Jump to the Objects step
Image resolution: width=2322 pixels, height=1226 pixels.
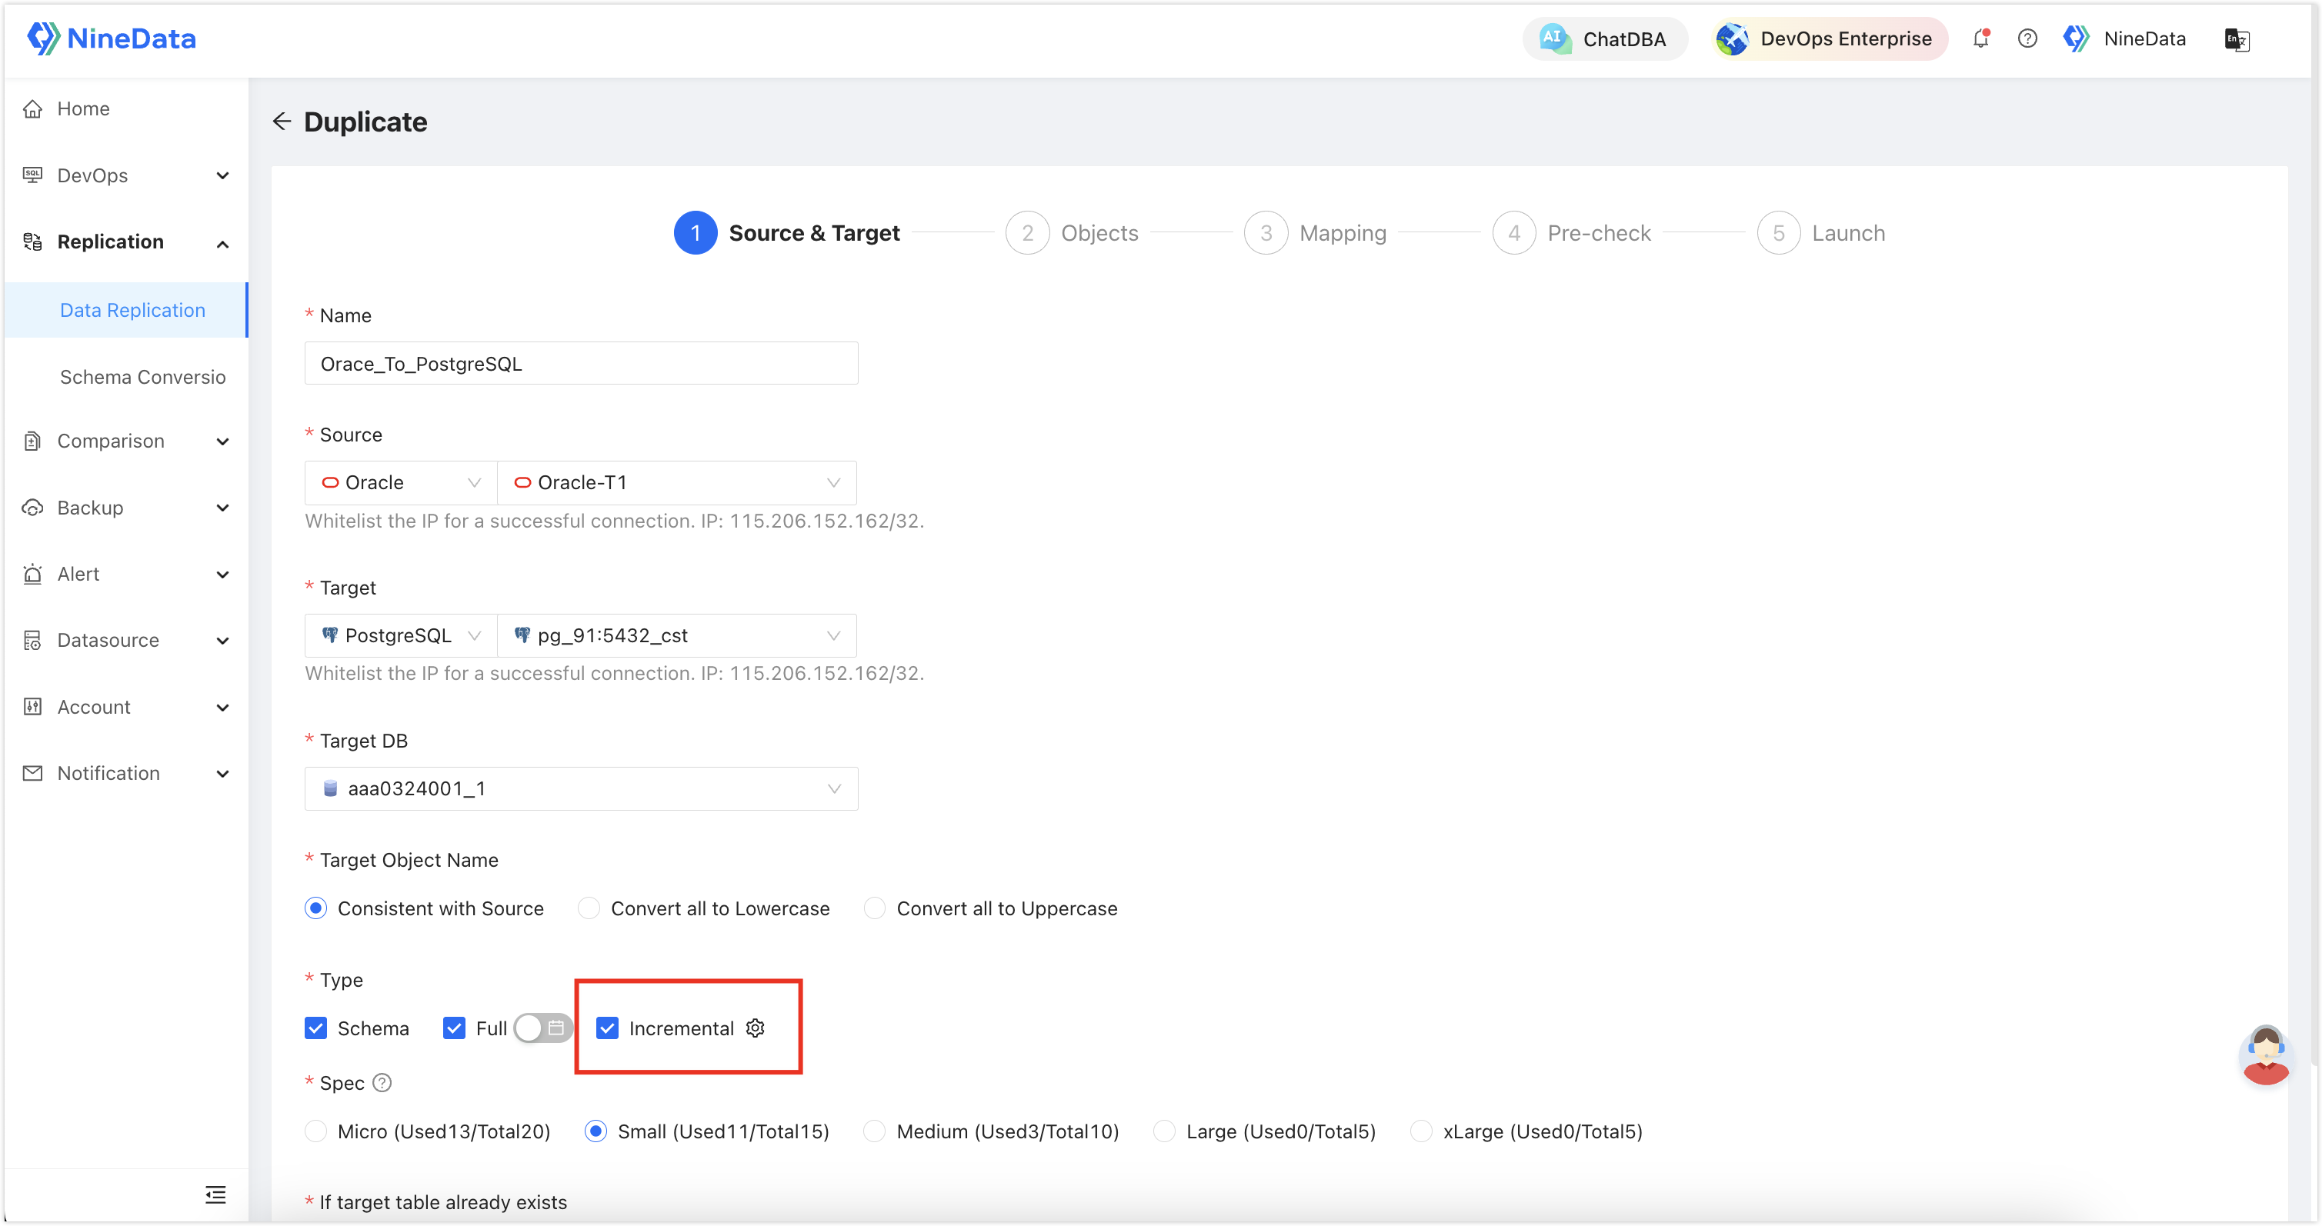1072,233
